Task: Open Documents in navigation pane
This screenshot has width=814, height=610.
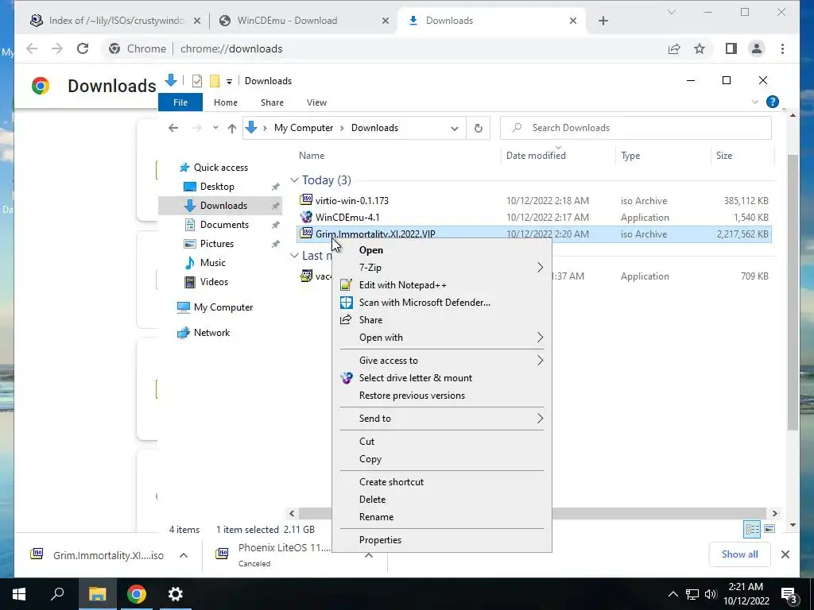Action: click(224, 225)
